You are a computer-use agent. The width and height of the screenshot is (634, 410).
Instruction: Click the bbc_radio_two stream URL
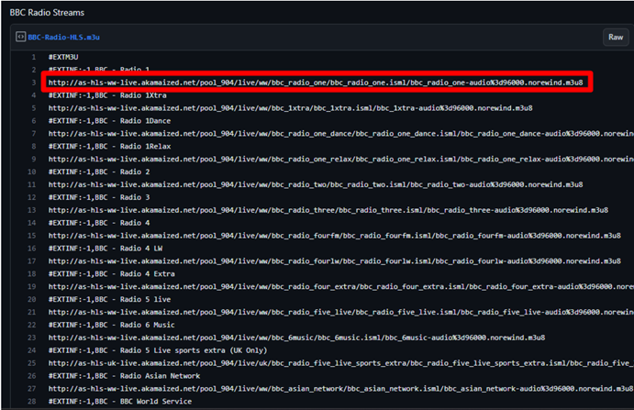tap(316, 184)
